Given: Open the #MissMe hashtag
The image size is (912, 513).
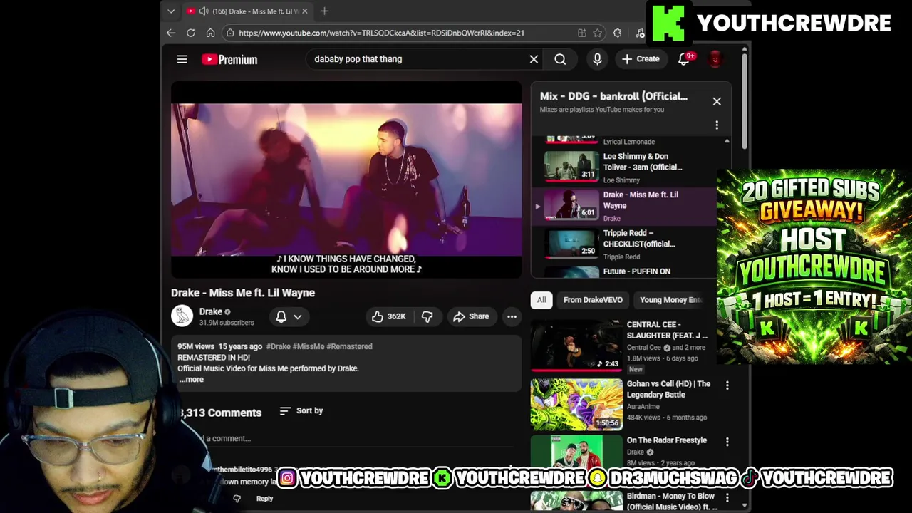Looking at the screenshot, I should click(309, 346).
